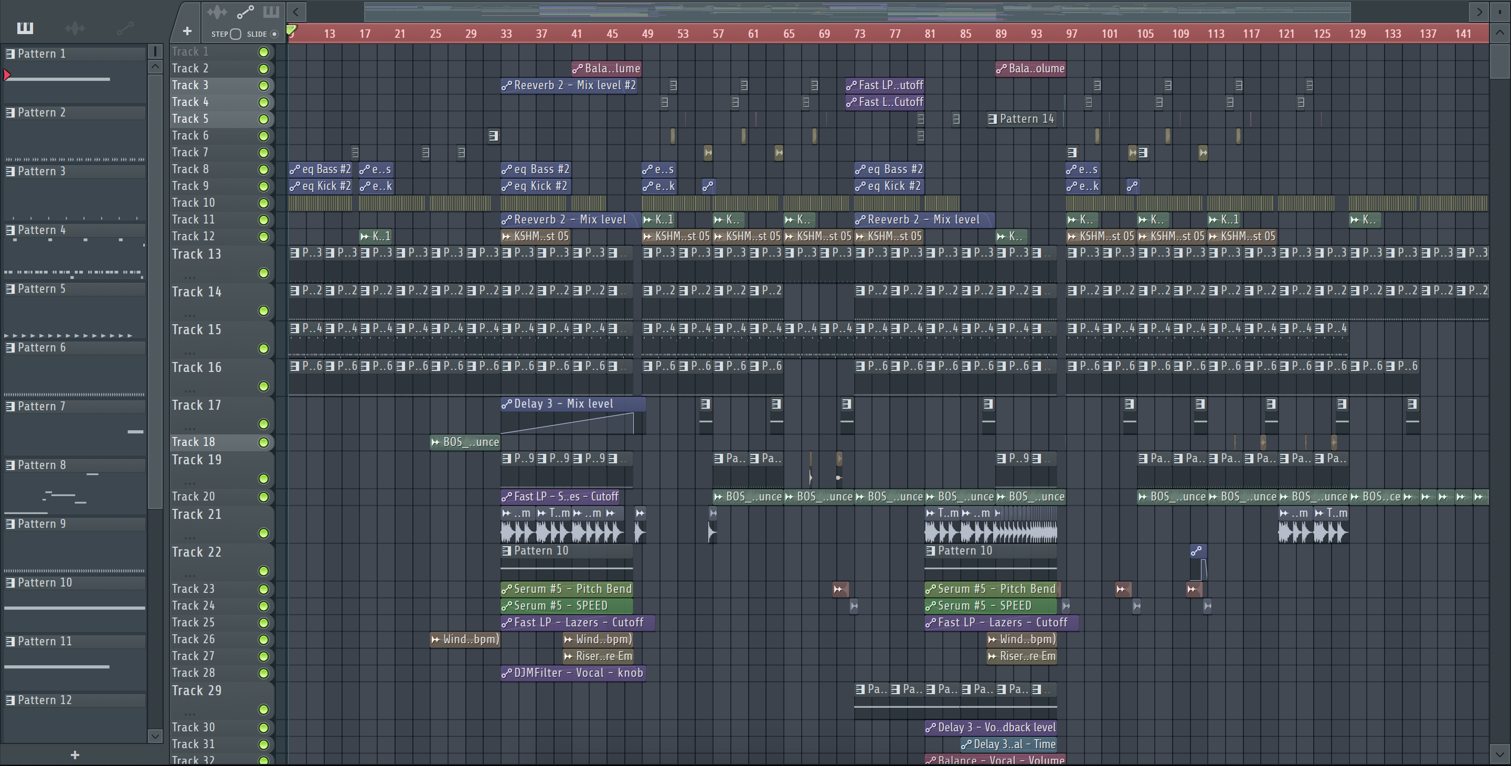The height and width of the screenshot is (766, 1511).
Task: Mute Track 2 via its green LED
Action: click(x=264, y=69)
